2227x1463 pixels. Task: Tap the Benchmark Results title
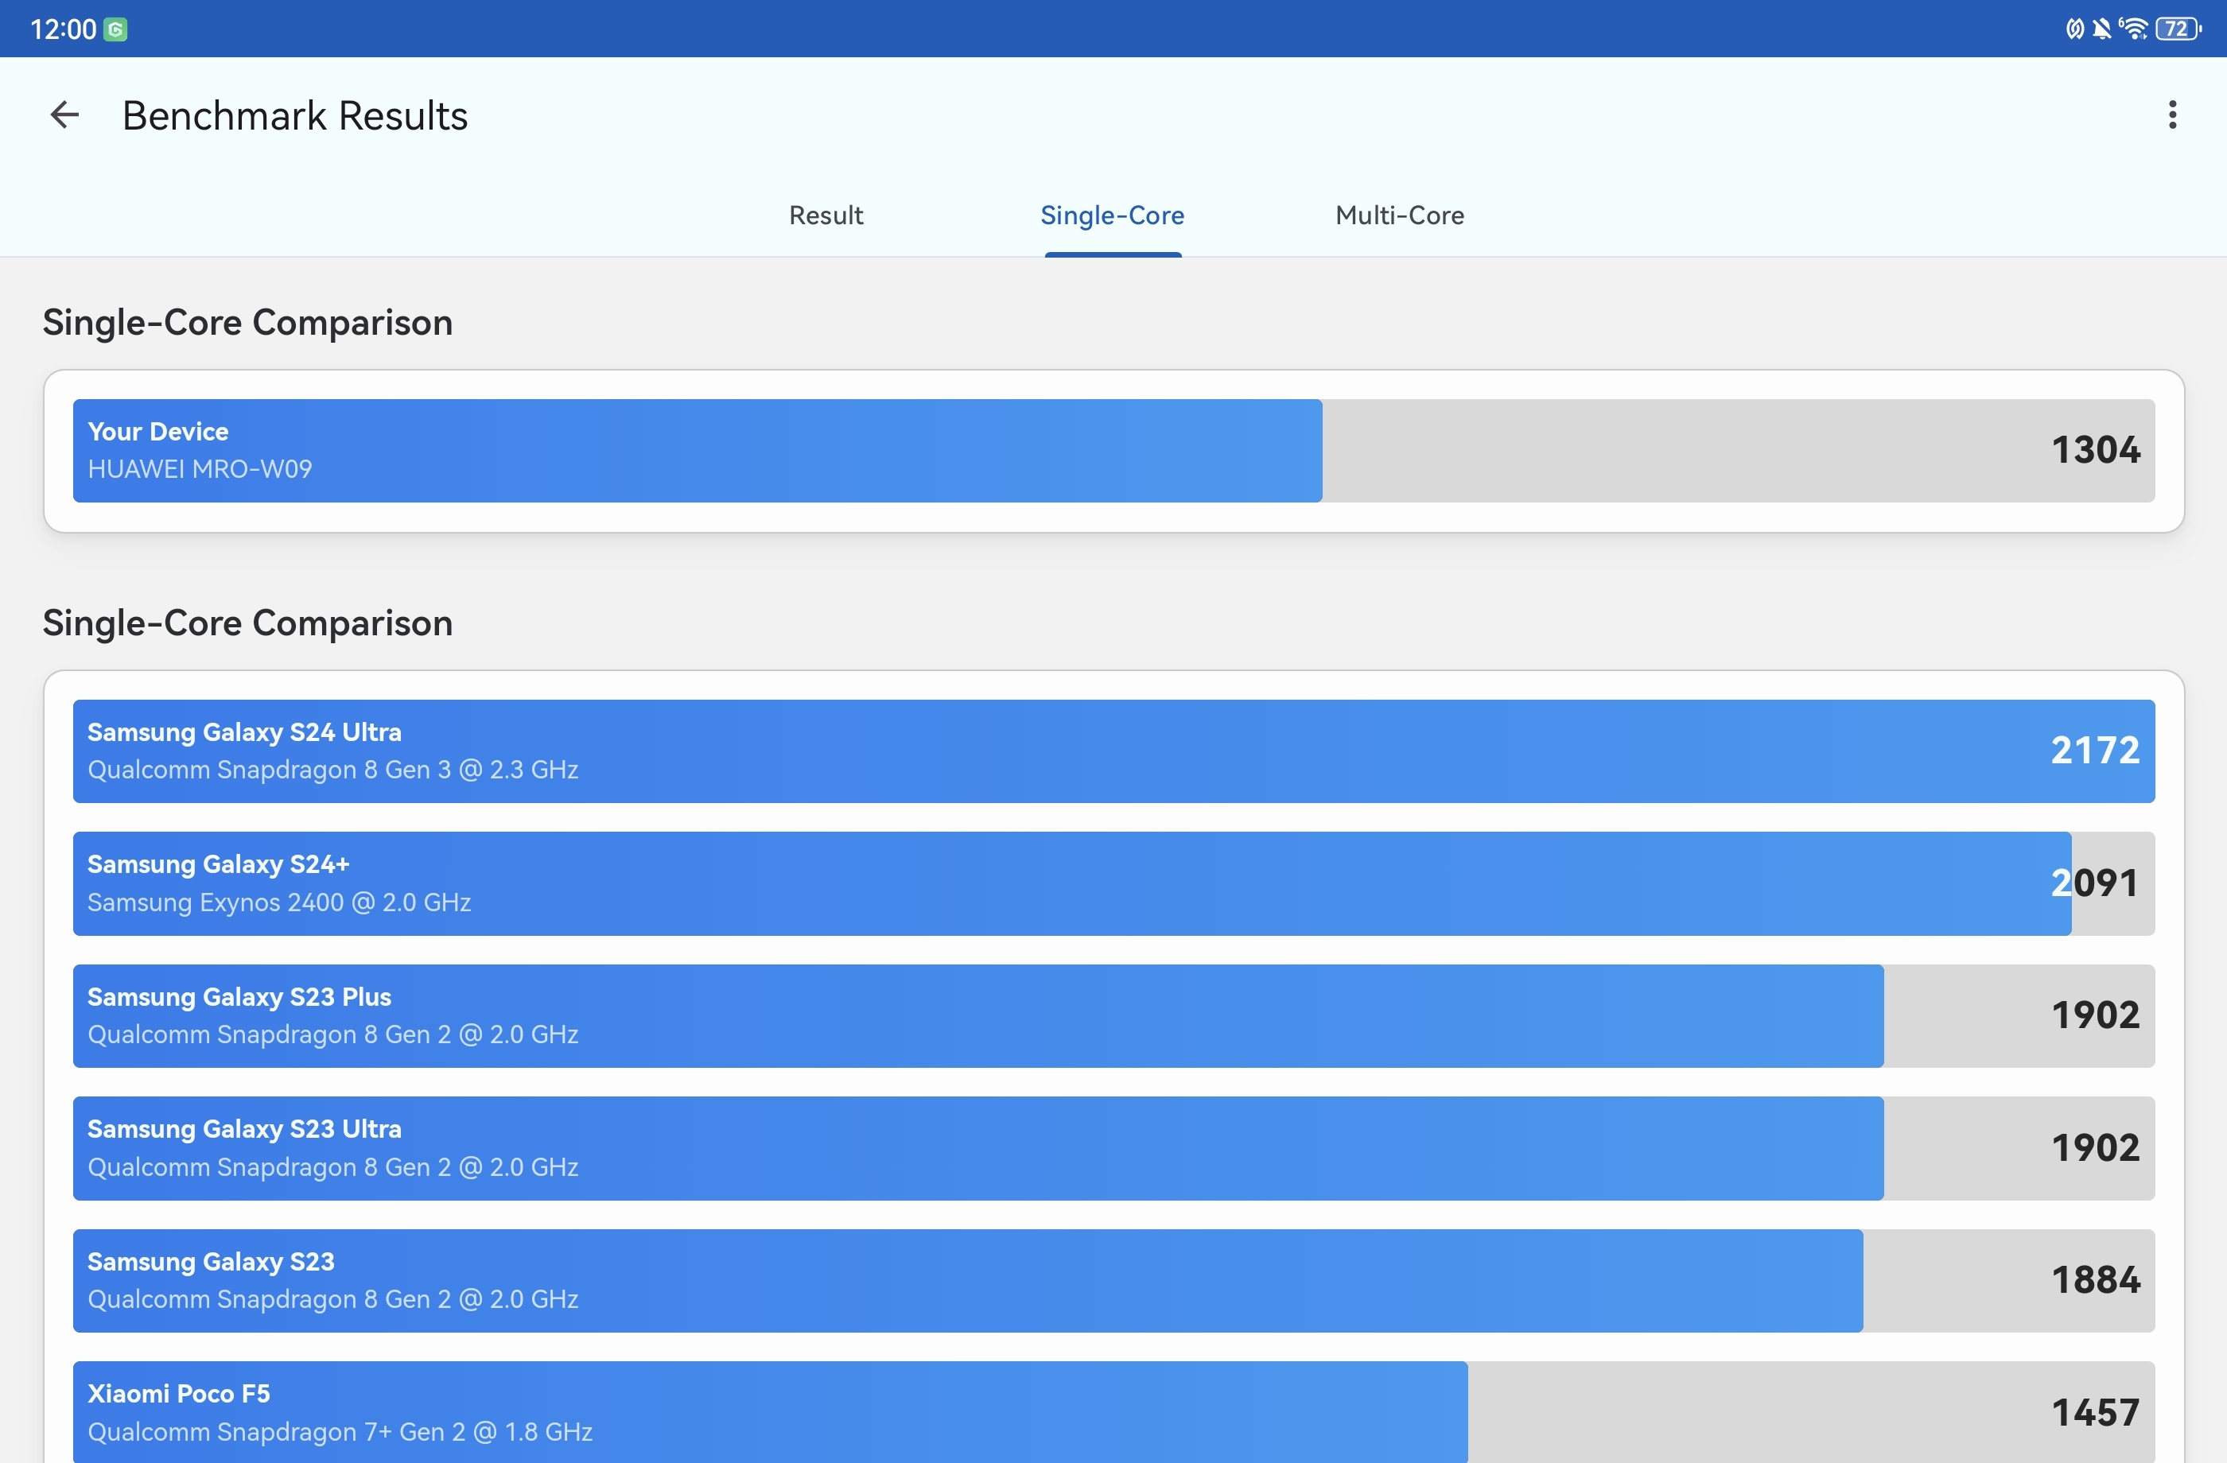point(295,116)
